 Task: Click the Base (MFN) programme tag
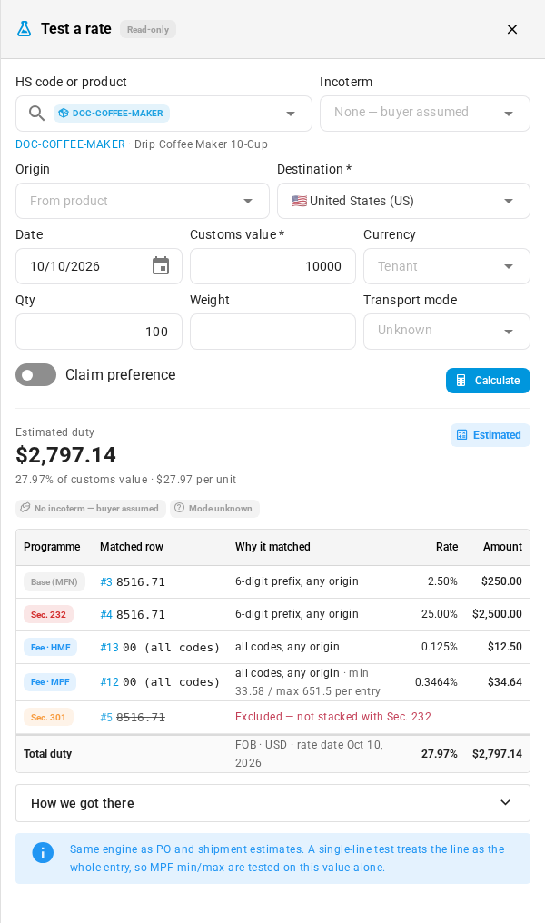(x=54, y=581)
